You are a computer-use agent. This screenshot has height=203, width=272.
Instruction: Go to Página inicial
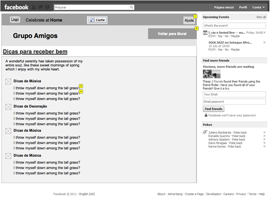click(x=224, y=7)
